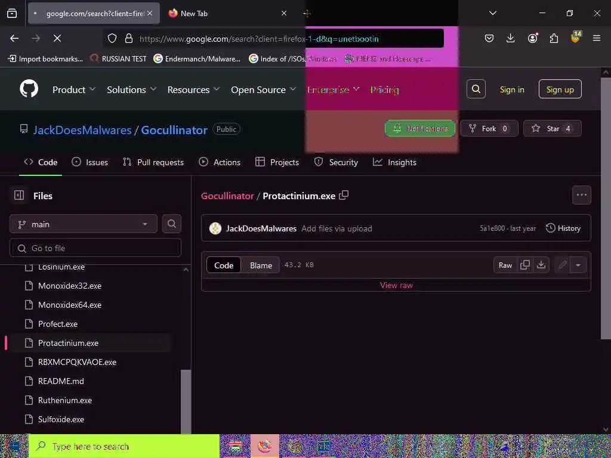Expand the Open Source menu
This screenshot has width=611, height=458.
coord(263,89)
